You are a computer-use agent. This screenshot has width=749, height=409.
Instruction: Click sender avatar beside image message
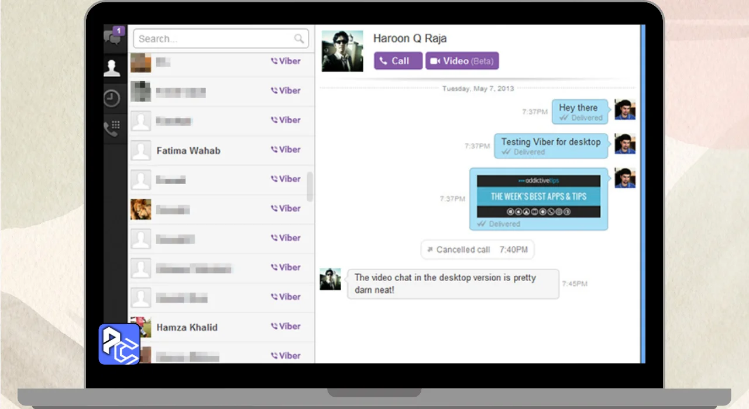(x=625, y=178)
